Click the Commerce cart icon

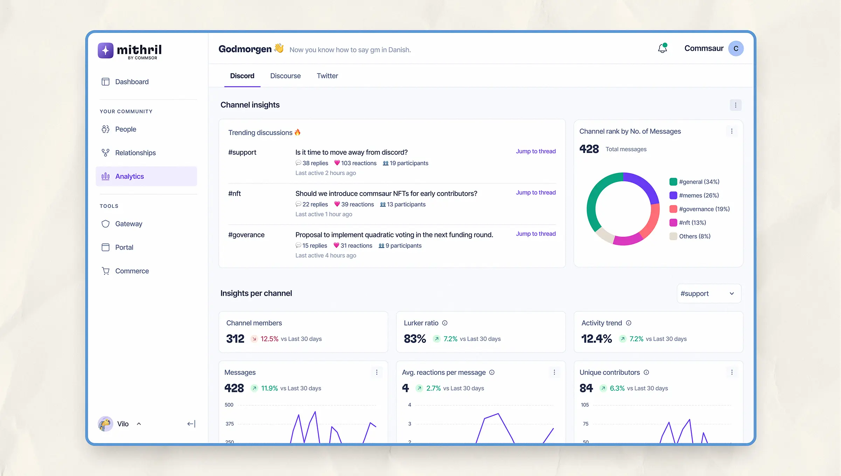(x=105, y=271)
